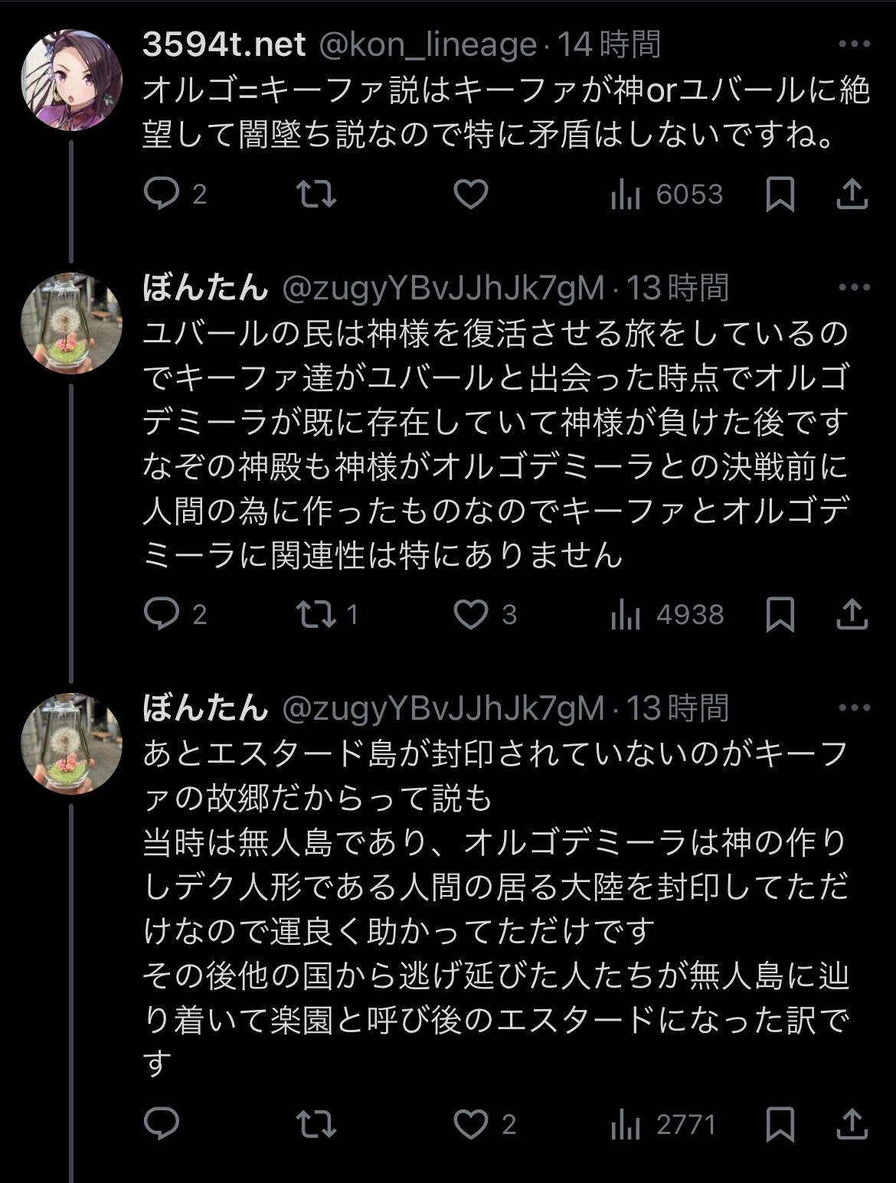Viewport: 896px width, 1183px height.
Task: Open ぼんたん's dandelion avatar on last tweet
Action: click(x=70, y=743)
